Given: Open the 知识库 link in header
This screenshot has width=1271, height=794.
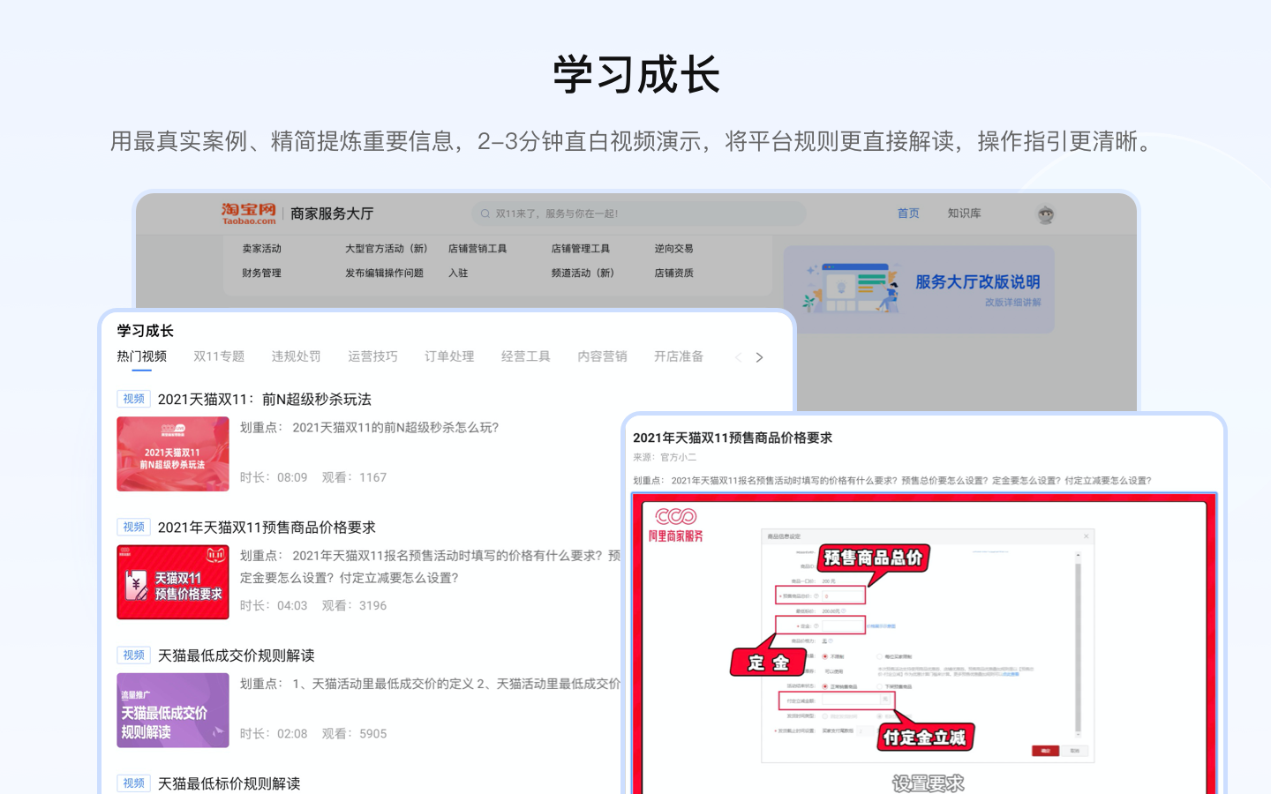Looking at the screenshot, I should (x=964, y=213).
